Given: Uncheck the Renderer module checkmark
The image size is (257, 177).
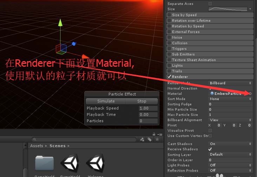Looking at the screenshot, I should [169, 77].
